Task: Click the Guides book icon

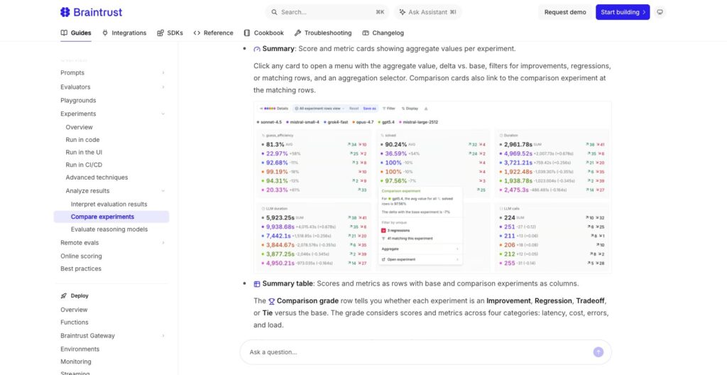Action: [64, 33]
